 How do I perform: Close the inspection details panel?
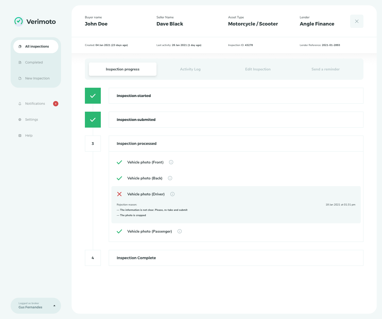pos(357,21)
